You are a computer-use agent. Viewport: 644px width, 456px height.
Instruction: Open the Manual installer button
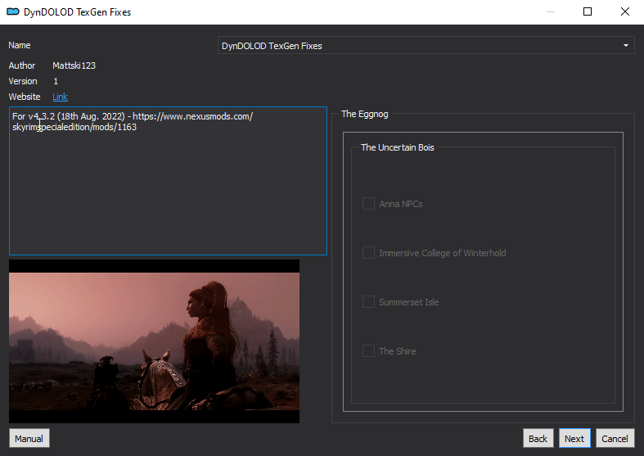pyautogui.click(x=29, y=438)
